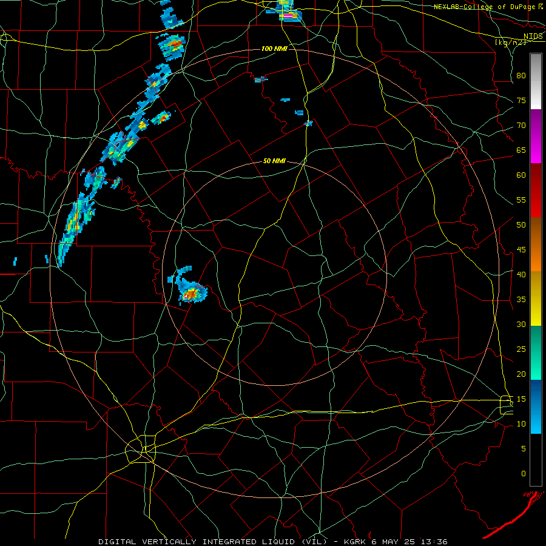Click the kg/m2 units label

point(510,42)
